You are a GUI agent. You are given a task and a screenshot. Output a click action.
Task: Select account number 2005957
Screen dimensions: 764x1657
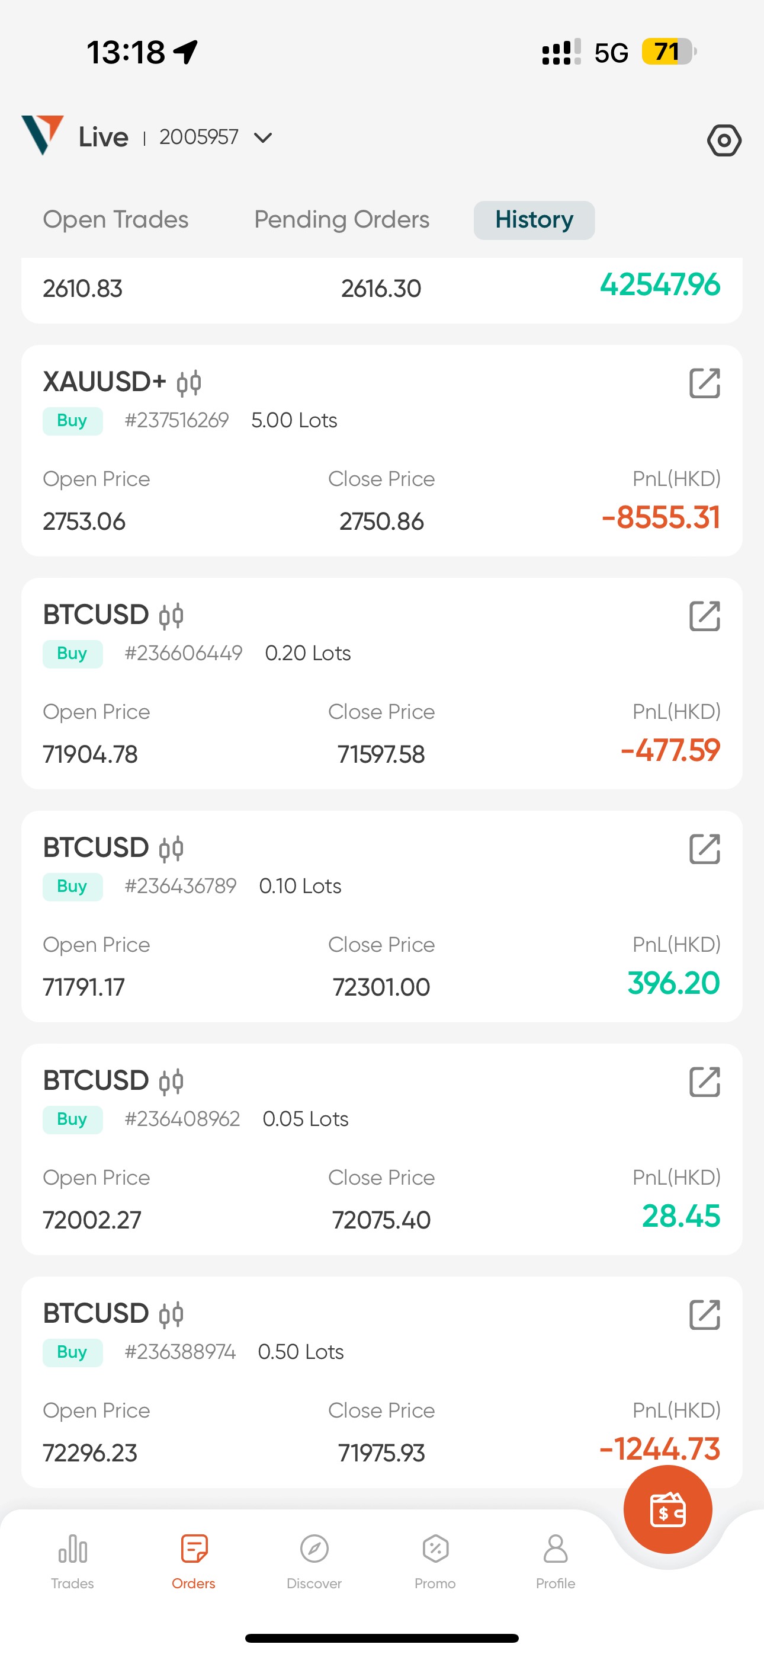(199, 137)
